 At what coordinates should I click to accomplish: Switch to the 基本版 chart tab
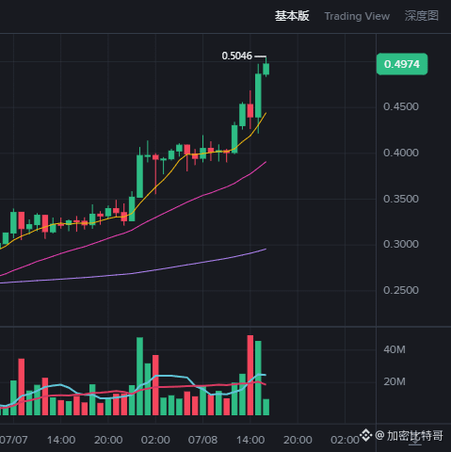click(x=292, y=16)
